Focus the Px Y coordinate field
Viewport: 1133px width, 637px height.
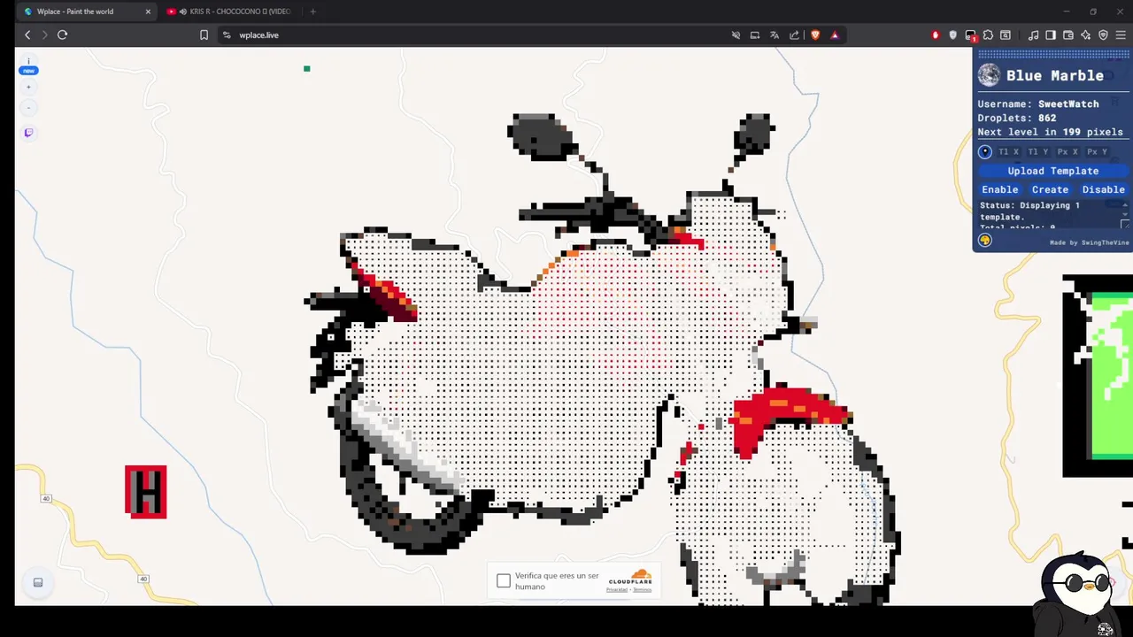[1098, 151]
